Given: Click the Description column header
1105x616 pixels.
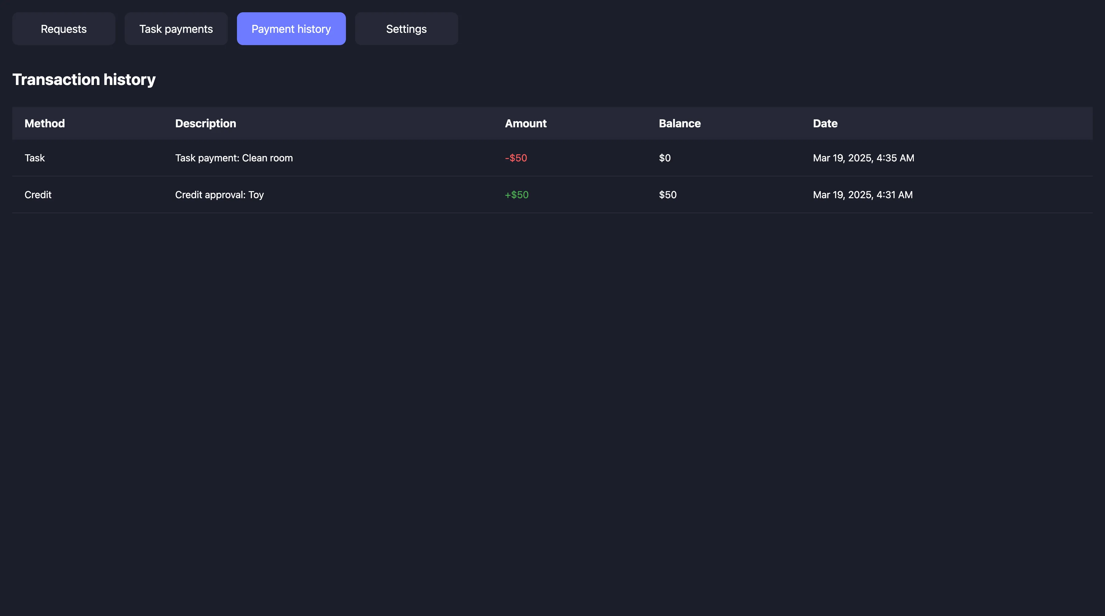Looking at the screenshot, I should click(x=205, y=123).
